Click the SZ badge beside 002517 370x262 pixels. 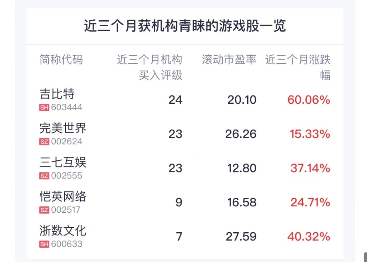tap(44, 210)
